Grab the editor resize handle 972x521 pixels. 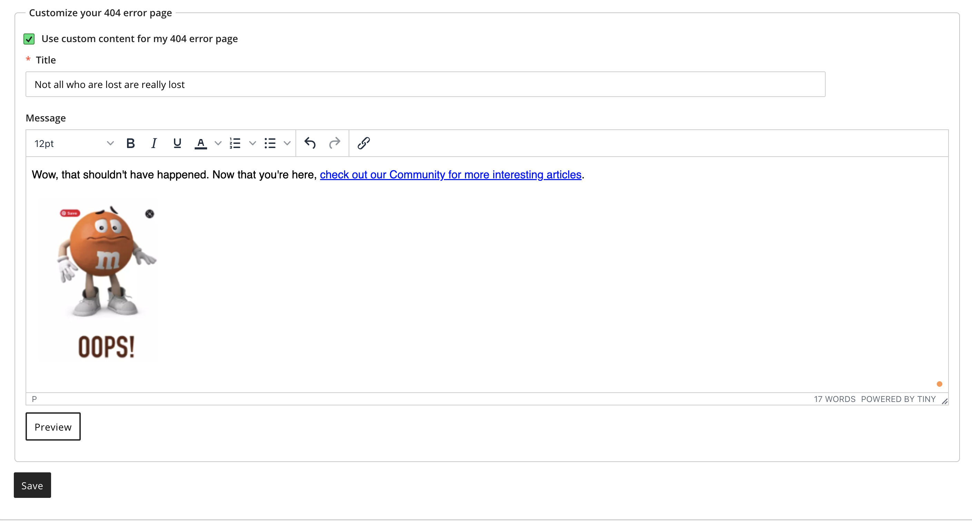click(x=944, y=401)
